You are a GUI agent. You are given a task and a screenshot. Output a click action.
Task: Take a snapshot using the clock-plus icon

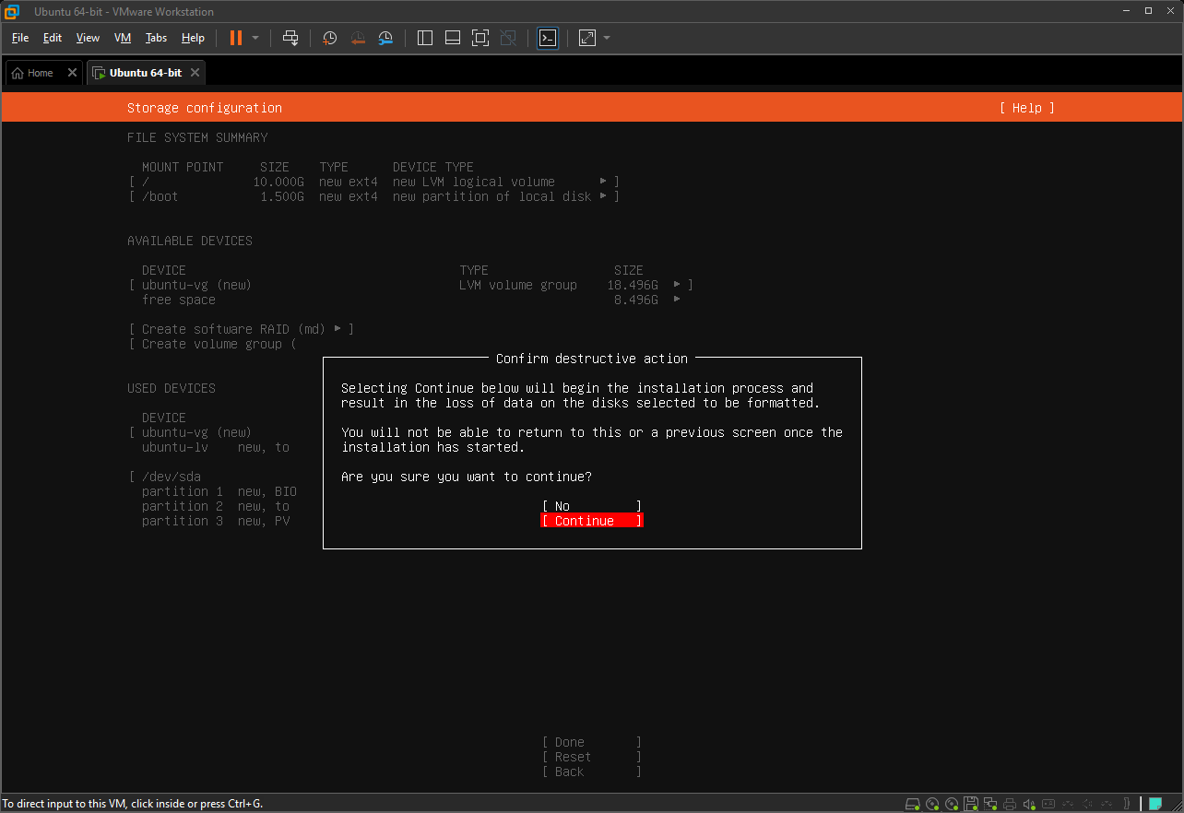[329, 38]
